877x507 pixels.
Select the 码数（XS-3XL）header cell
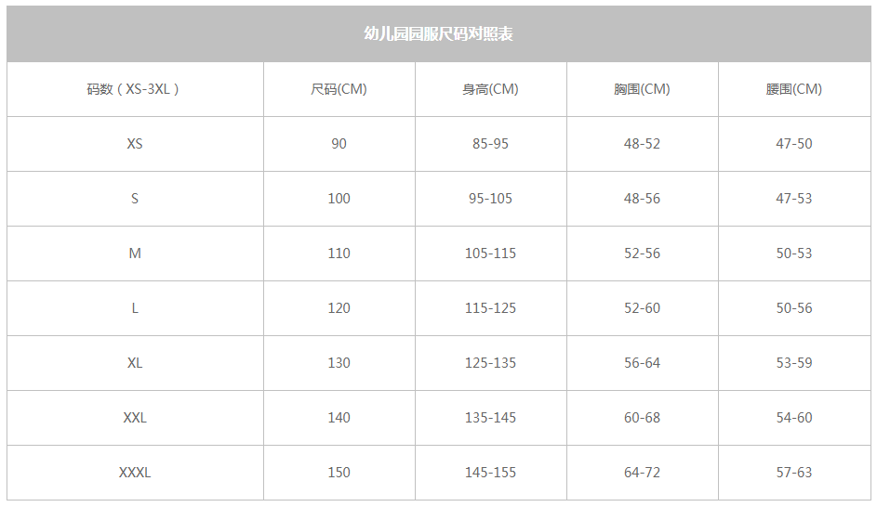(135, 89)
